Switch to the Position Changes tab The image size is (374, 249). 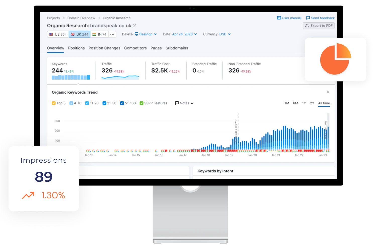click(x=104, y=48)
